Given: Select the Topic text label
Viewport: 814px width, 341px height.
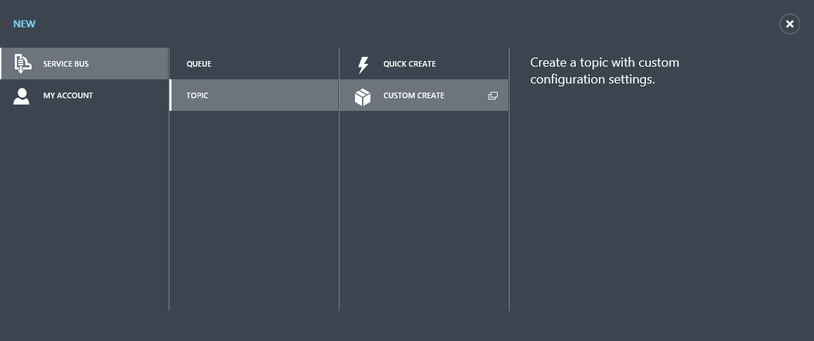Looking at the screenshot, I should pos(197,95).
